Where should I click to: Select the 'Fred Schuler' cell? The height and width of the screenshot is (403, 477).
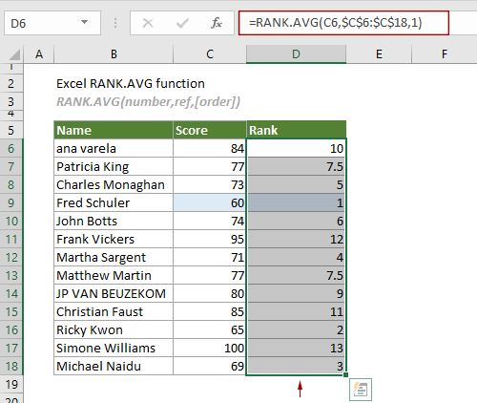click(x=114, y=202)
